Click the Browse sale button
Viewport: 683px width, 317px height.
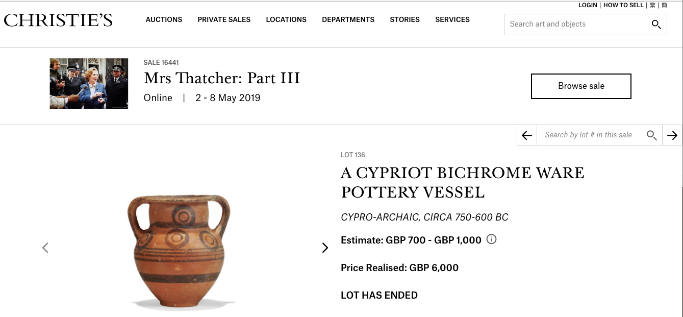(x=581, y=86)
